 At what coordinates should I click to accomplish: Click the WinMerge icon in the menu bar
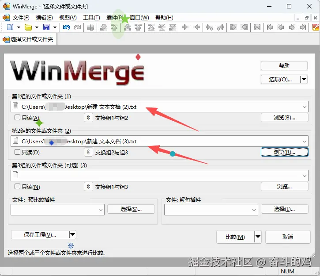click(6, 18)
